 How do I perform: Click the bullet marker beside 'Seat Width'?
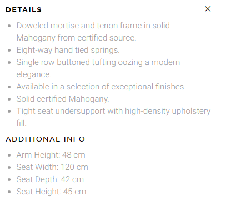point(9,167)
